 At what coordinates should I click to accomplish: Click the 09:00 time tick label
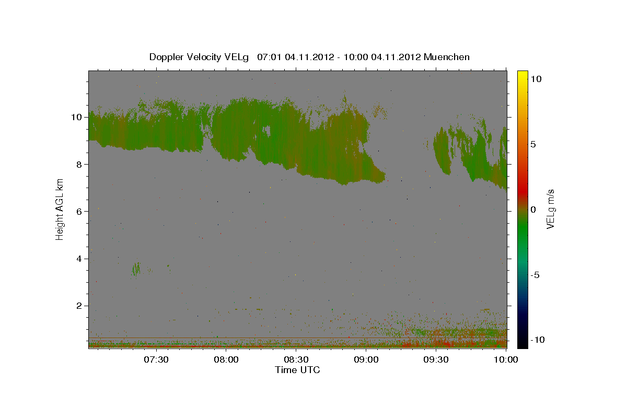tap(366, 360)
